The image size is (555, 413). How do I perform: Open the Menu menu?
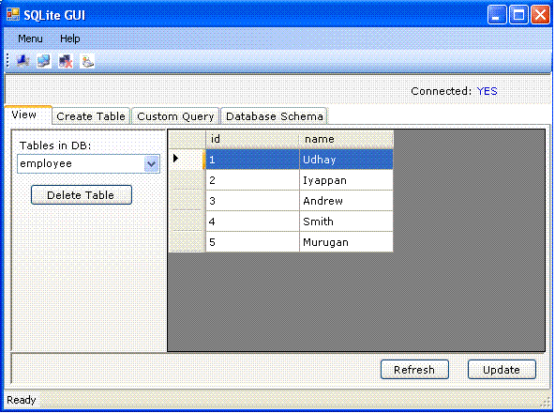click(x=30, y=38)
